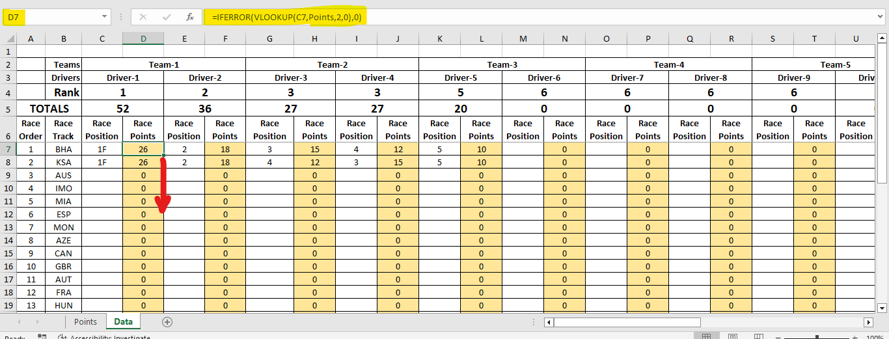Click the Drivers label cell
Screen dimensions: 889x339
click(64, 77)
